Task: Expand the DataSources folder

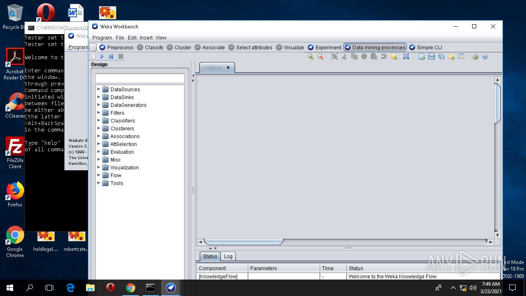Action: pyautogui.click(x=99, y=89)
